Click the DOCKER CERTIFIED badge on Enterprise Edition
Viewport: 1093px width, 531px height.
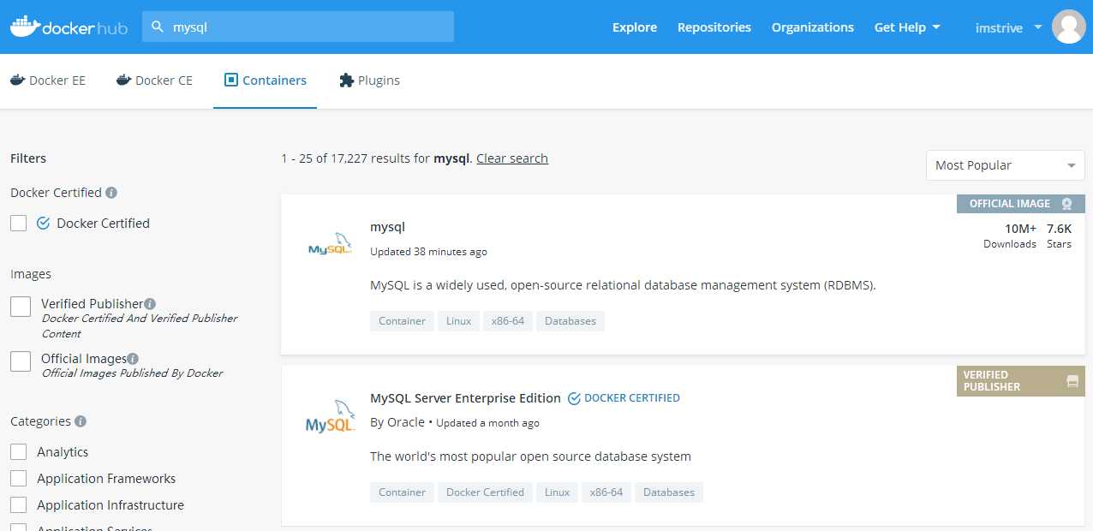click(x=624, y=398)
